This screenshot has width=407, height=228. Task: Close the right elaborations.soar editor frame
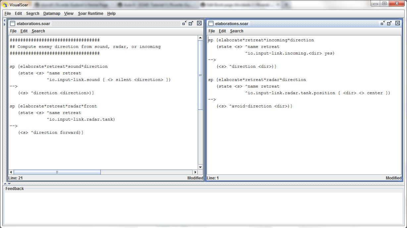pos(398,23)
